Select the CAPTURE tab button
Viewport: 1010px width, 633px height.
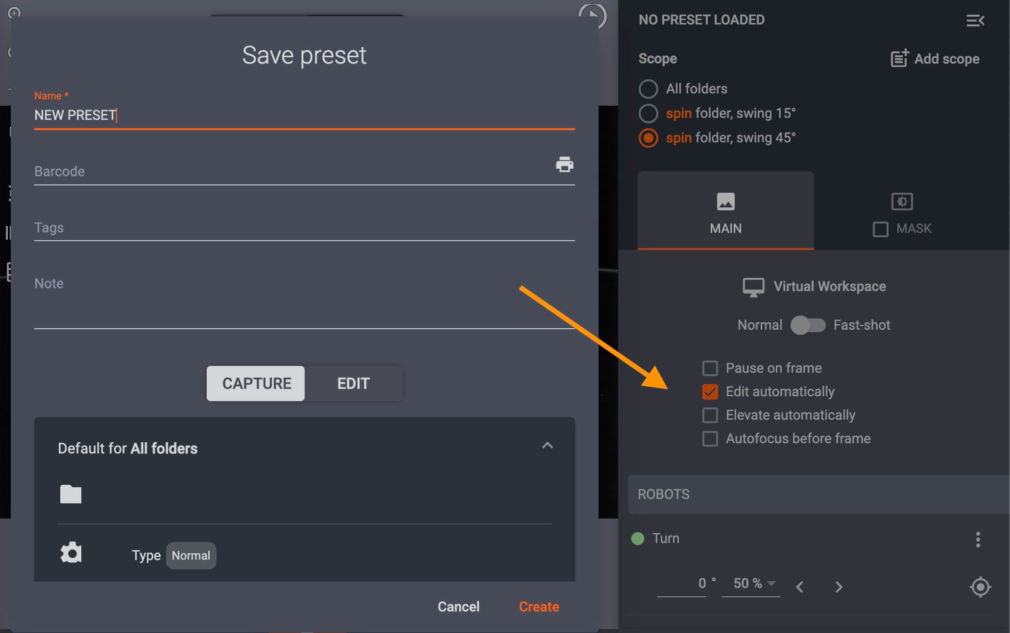(256, 382)
